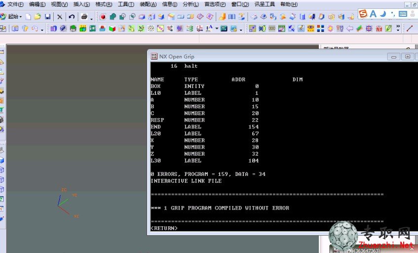Expand the arrow beside the printer icon

click(91, 18)
